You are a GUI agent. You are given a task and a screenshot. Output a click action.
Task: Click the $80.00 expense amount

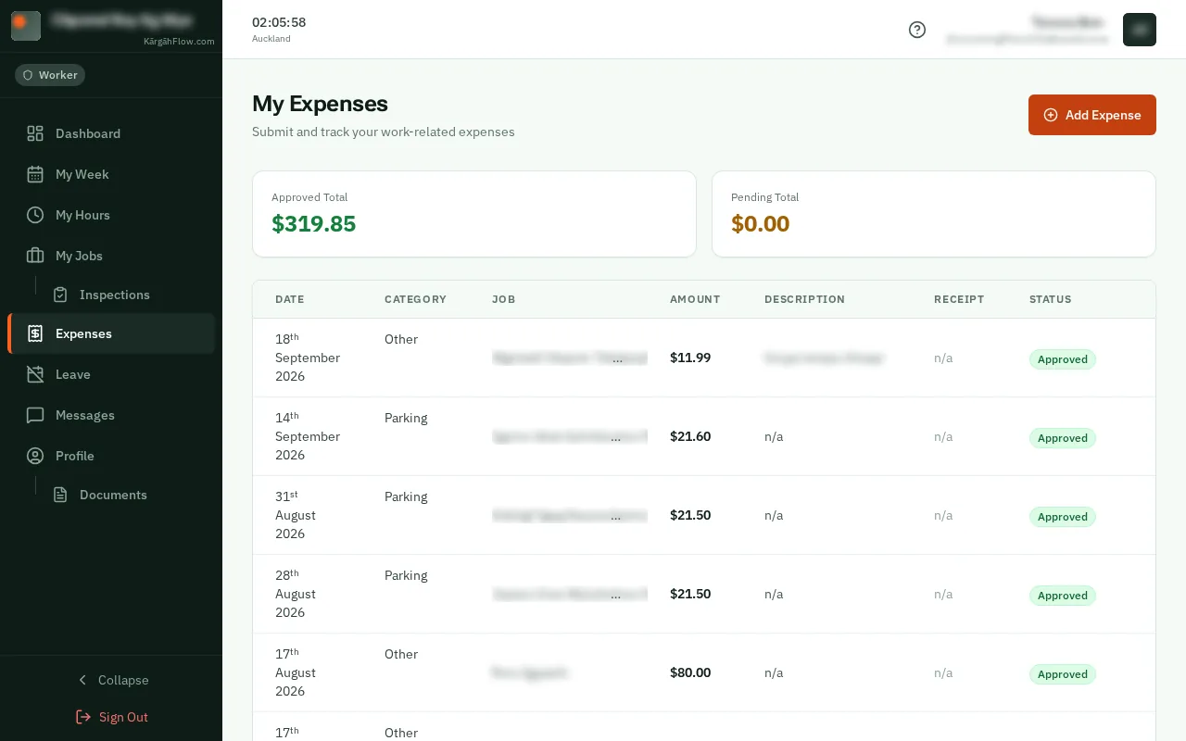(690, 672)
